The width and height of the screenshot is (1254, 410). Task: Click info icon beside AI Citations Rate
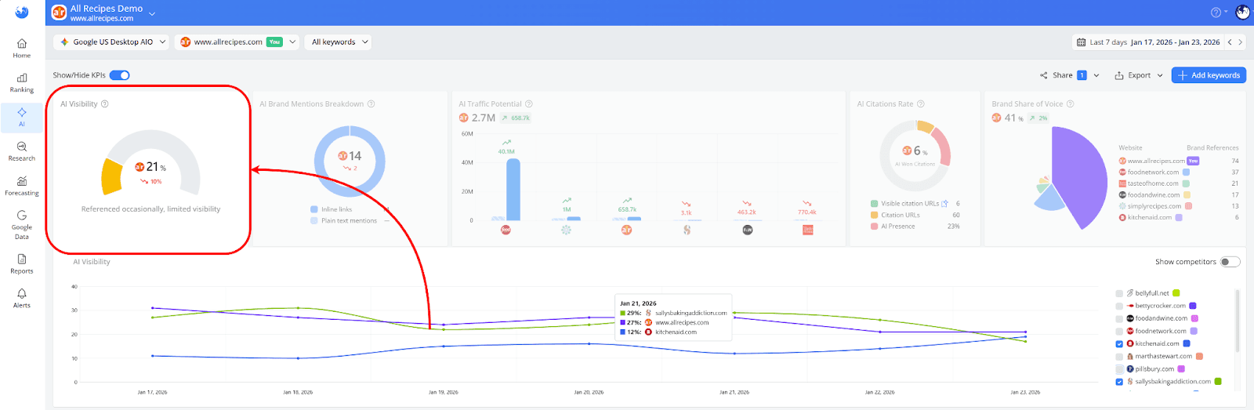tap(921, 103)
